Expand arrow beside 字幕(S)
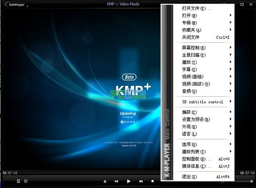The height and width of the screenshot is (188, 256). click(230, 69)
